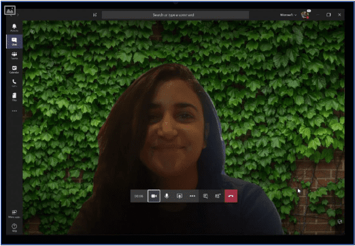Click the compose new chat icon
Screen dimensions: 355x246
95,15
